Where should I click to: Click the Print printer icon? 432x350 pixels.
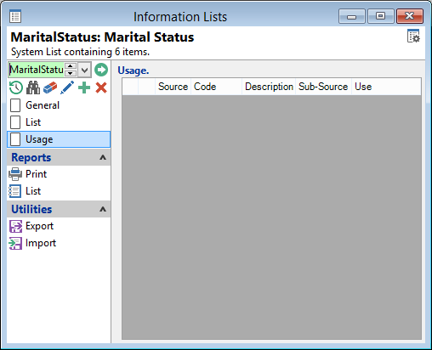click(15, 174)
